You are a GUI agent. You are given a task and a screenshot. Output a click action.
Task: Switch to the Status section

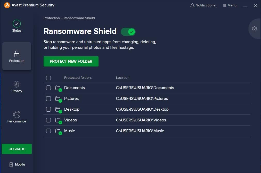pos(17,26)
